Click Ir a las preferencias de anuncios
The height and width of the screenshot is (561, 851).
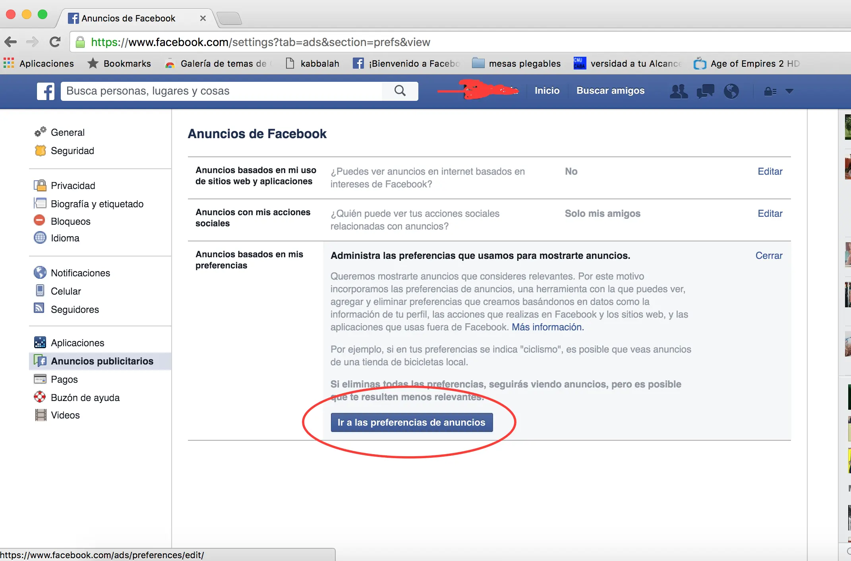pyautogui.click(x=412, y=422)
